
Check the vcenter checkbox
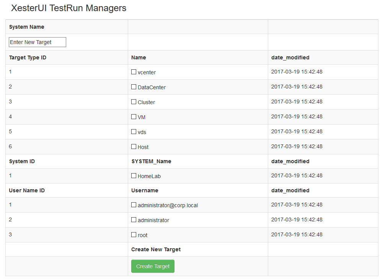coord(134,72)
